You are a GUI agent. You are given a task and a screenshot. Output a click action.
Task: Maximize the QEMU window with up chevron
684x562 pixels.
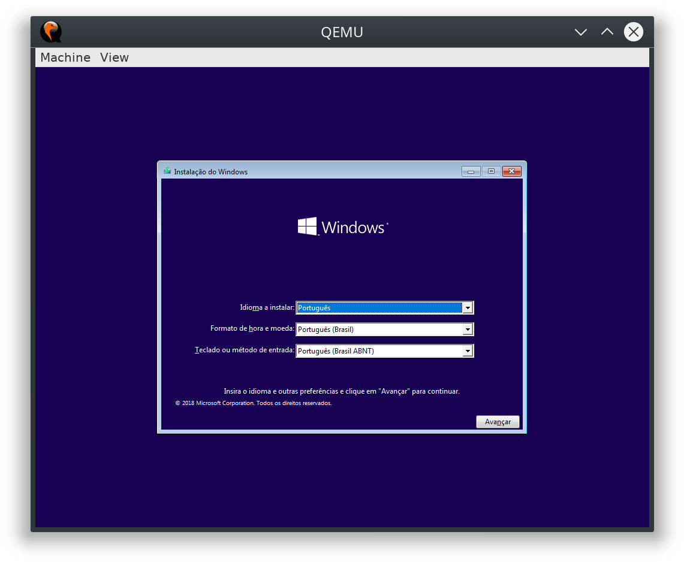[607, 32]
